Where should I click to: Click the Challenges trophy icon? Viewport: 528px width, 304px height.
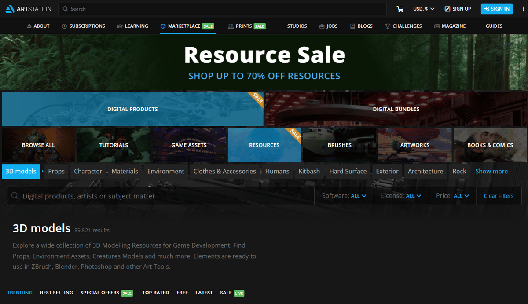coord(388,26)
